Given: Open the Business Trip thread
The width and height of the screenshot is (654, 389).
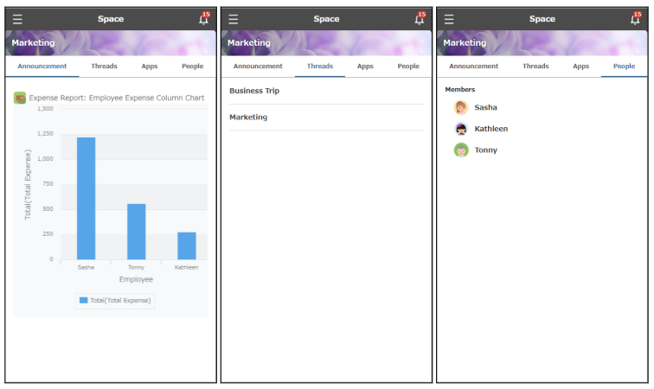Looking at the screenshot, I should 254,91.
